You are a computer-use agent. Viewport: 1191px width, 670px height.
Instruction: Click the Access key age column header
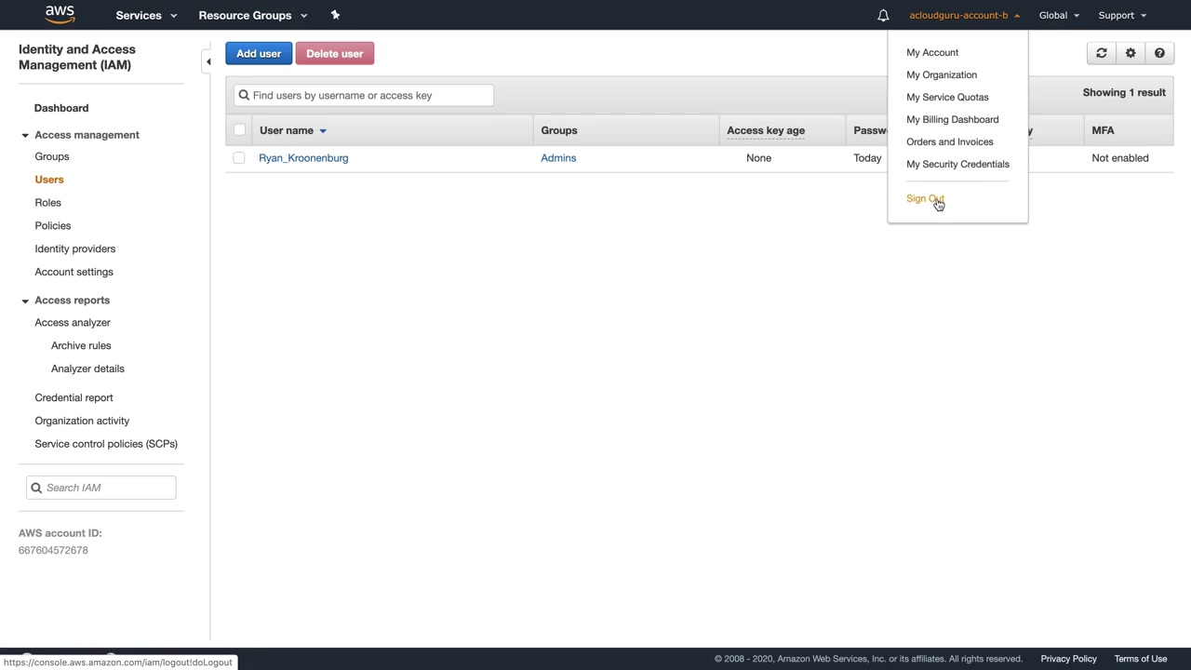[766, 130]
